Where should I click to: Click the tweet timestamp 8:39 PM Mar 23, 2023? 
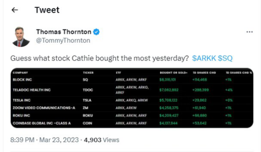click(x=44, y=140)
